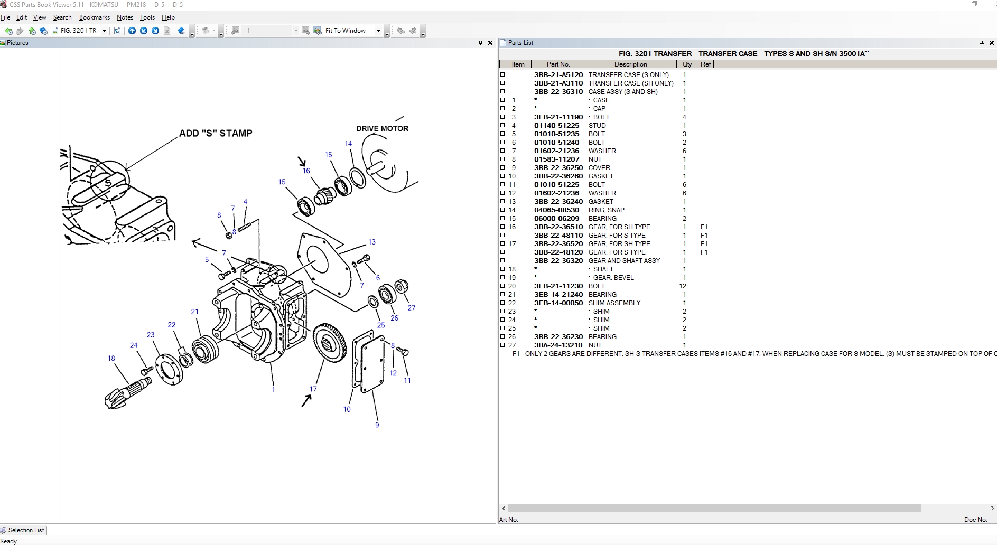Click the blue down-right arrow circle icon

click(x=155, y=31)
